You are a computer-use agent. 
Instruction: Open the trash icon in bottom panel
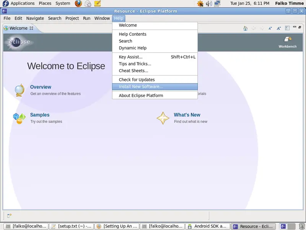[302, 226]
